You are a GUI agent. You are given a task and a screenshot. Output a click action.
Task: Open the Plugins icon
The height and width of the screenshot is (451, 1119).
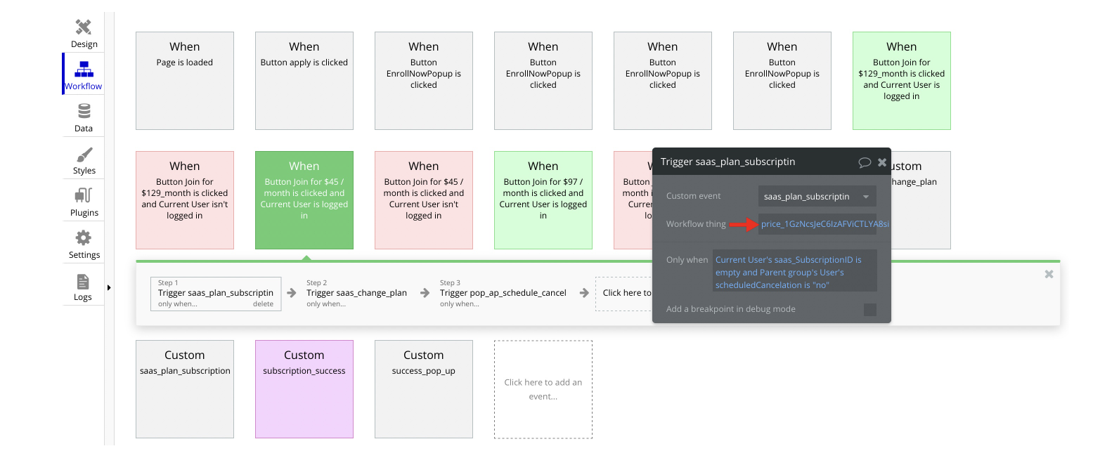point(84,195)
